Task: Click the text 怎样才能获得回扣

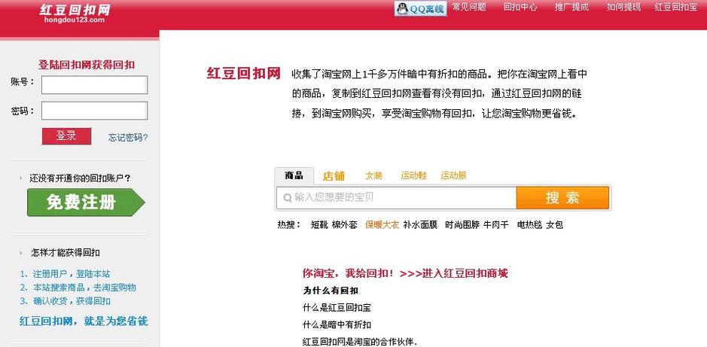Action: [x=66, y=253]
